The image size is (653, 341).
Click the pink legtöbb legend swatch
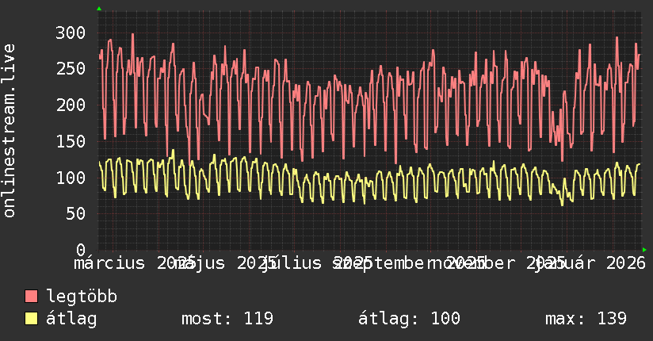[31, 297]
